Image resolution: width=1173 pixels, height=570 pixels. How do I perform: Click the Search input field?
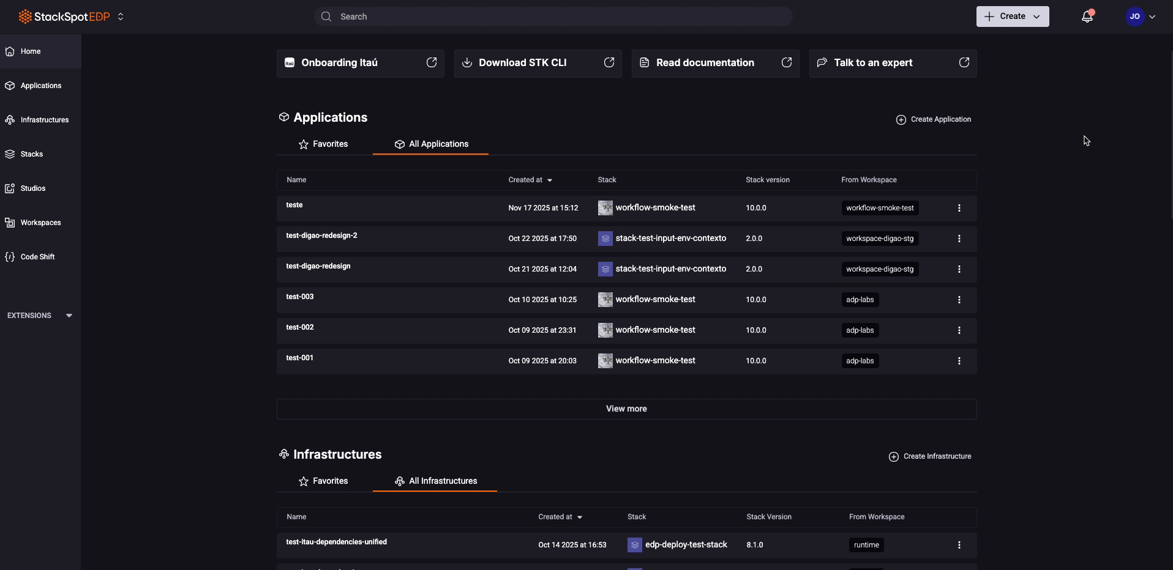point(553,17)
